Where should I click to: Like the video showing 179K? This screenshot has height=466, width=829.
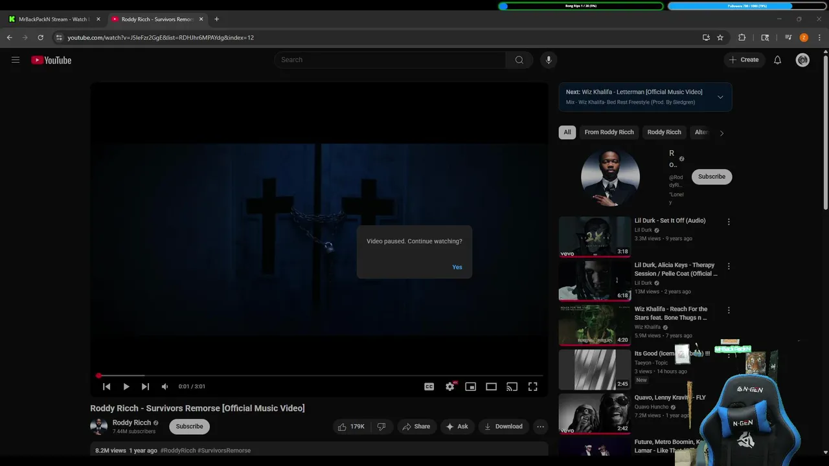(x=351, y=427)
